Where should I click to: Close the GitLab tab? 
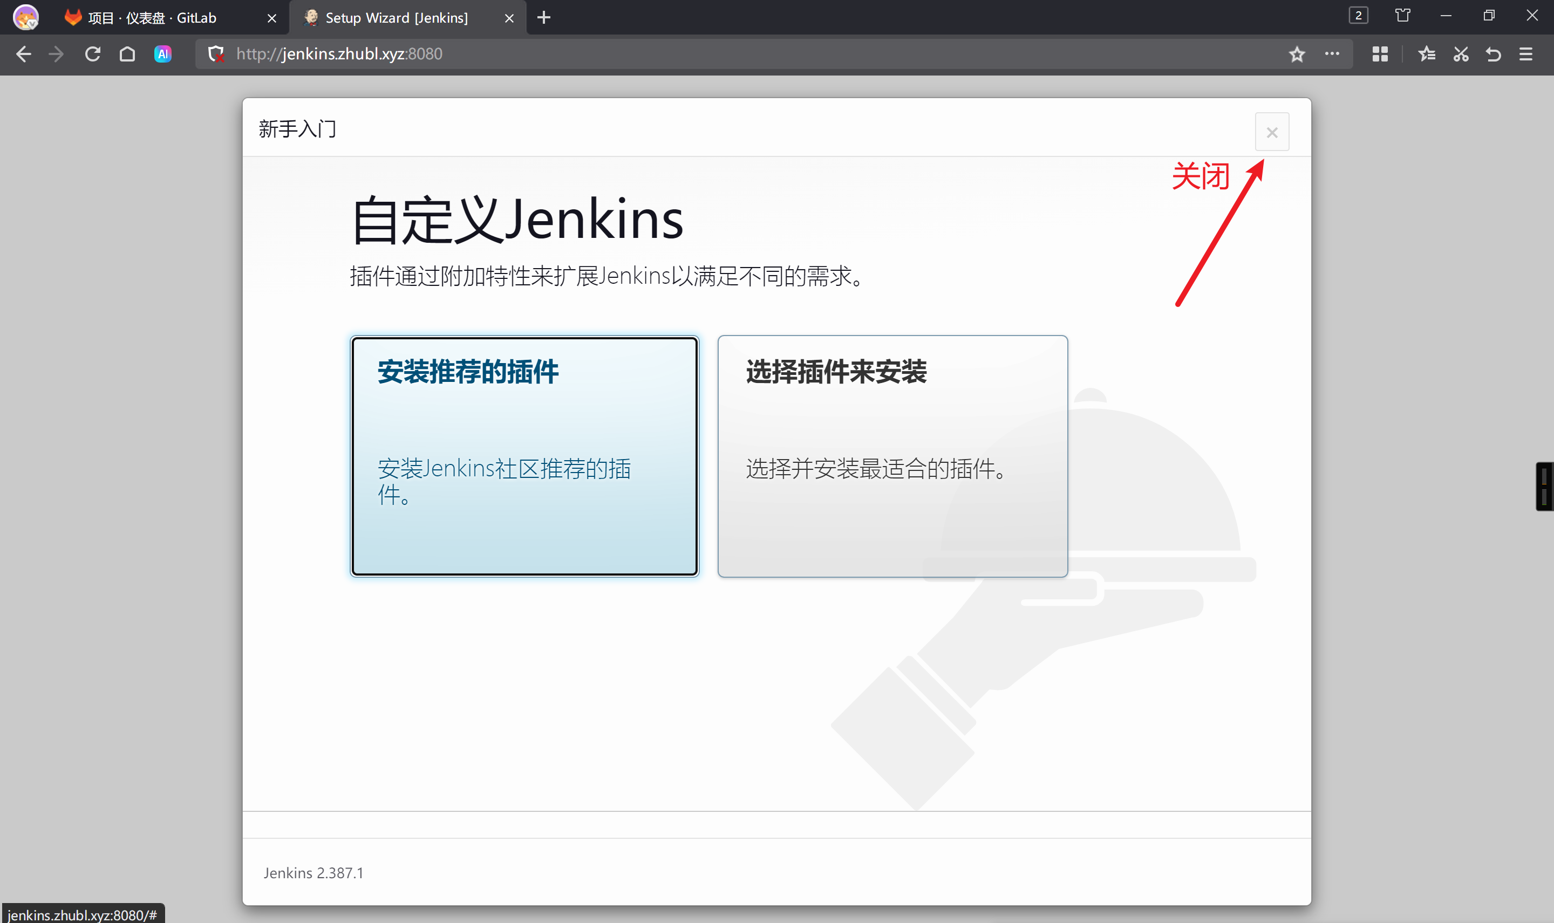[x=272, y=18]
